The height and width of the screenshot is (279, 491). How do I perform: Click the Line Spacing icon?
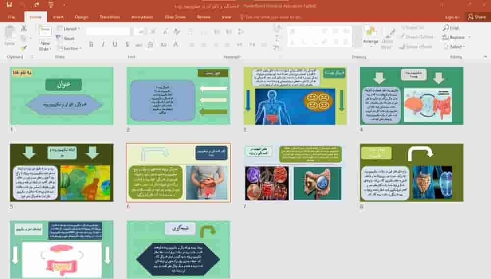[241, 31]
